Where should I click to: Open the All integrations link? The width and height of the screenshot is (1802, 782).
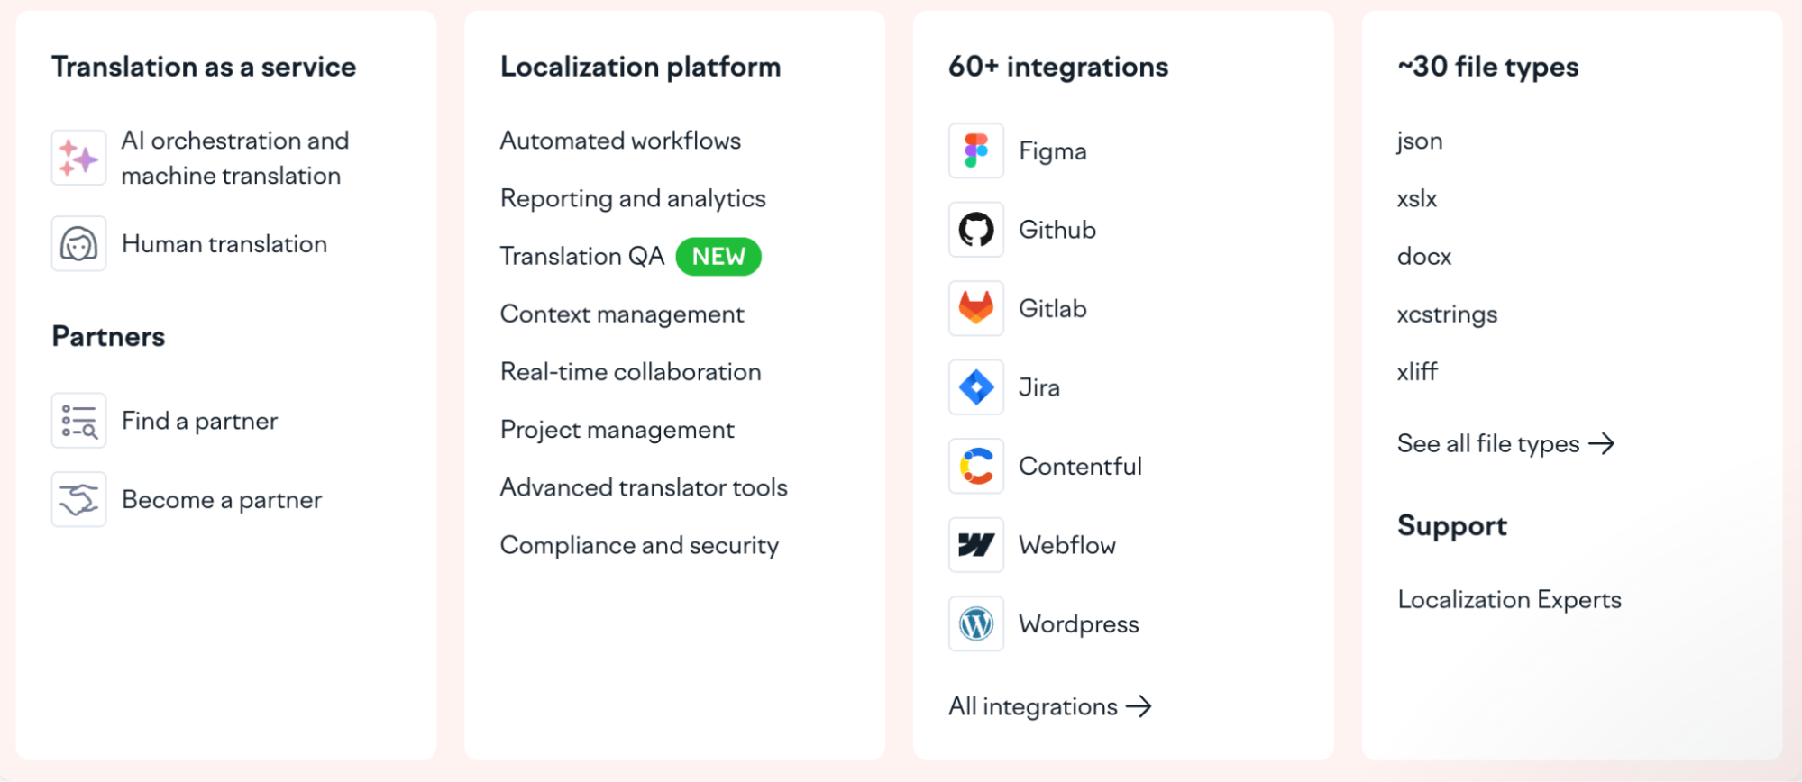click(x=1050, y=706)
